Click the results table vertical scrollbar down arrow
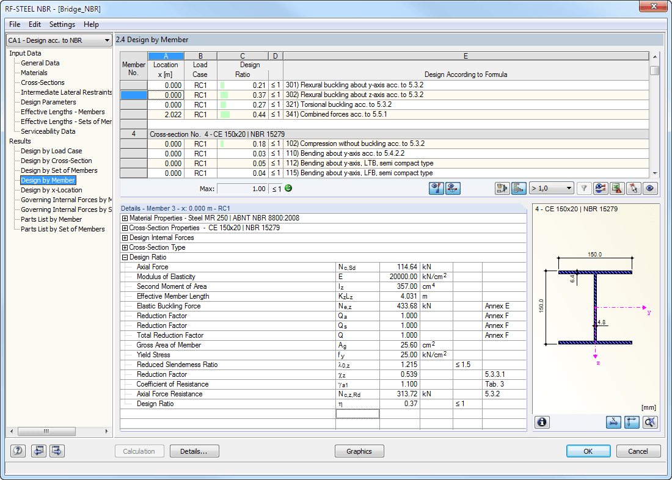The image size is (672, 480). (655, 173)
